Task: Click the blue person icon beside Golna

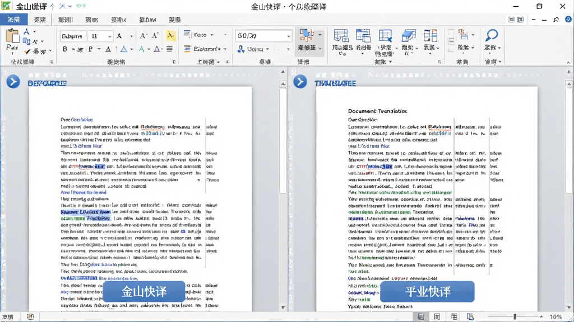Action: click(240, 49)
